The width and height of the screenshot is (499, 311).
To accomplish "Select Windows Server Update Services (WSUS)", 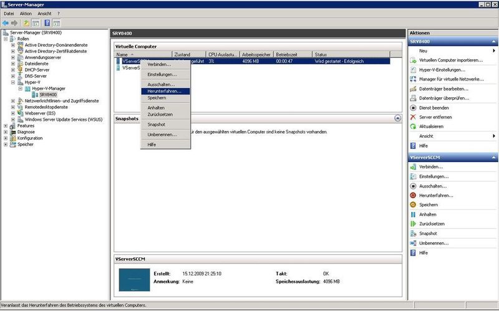I will [64, 120].
